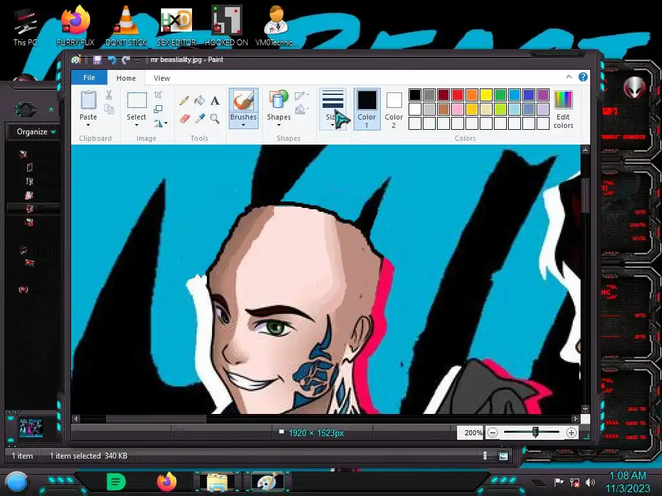
Task: Click Firefox icon in taskbar
Action: (167, 482)
